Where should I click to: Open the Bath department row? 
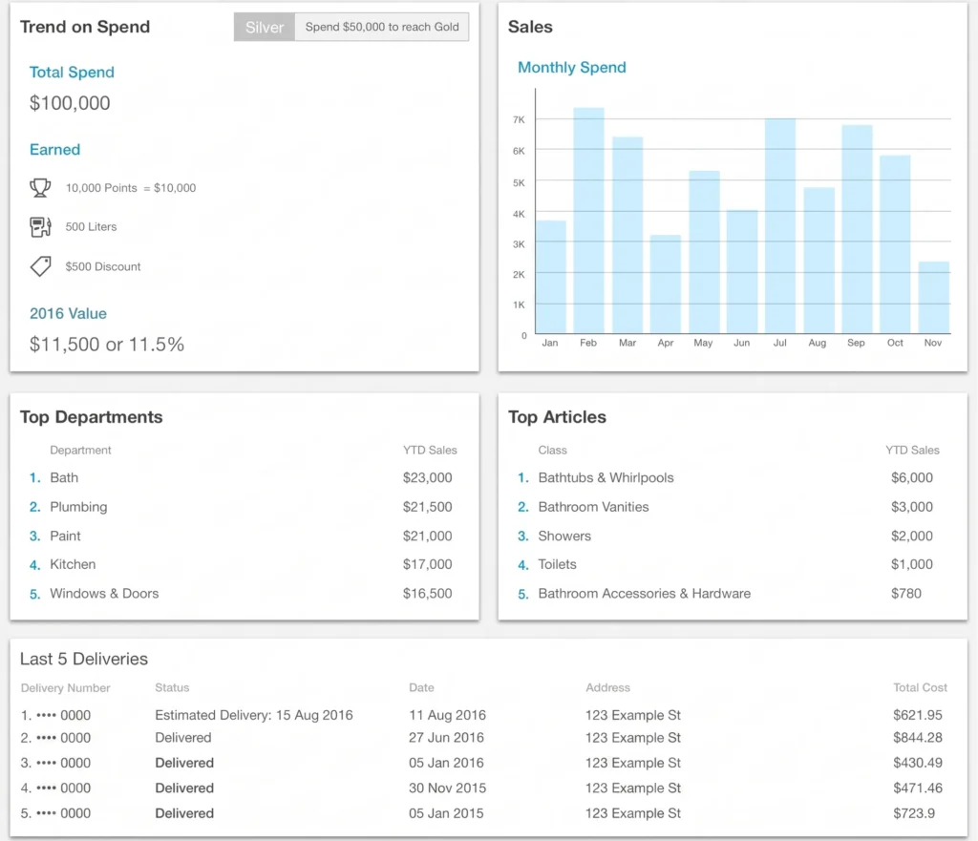[x=241, y=477]
